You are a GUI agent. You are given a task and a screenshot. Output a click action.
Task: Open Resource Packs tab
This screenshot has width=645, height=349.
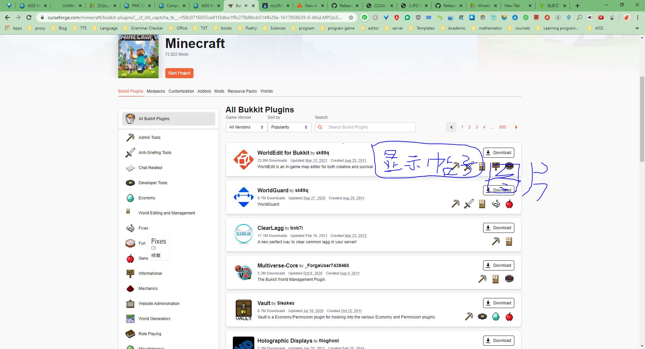242,91
